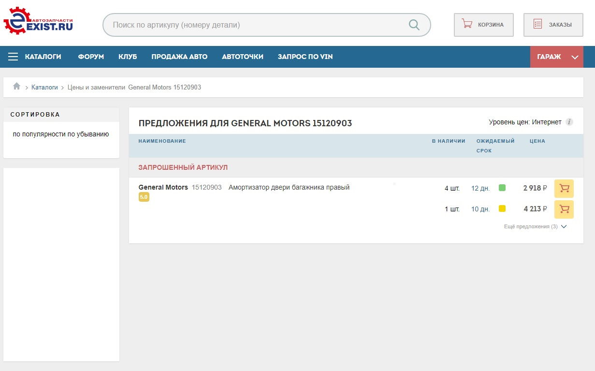Screen dimensions: 595x371
Task: Click the 10 дн. delivery term
Action: pyautogui.click(x=480, y=209)
